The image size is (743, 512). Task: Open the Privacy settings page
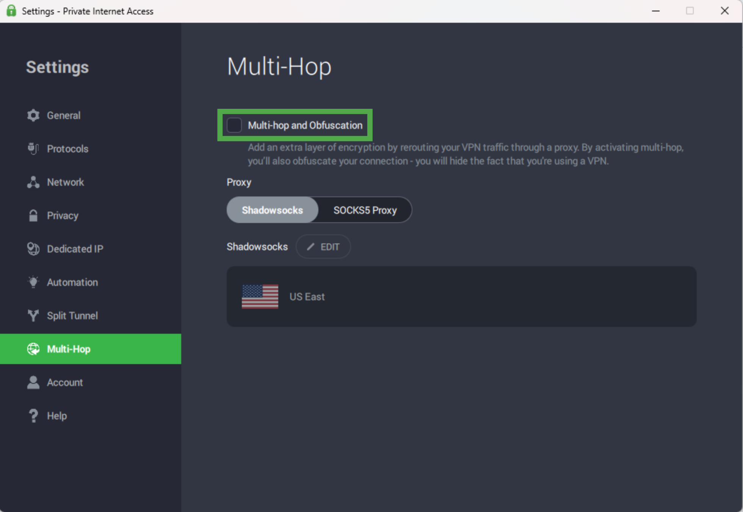(x=91, y=215)
